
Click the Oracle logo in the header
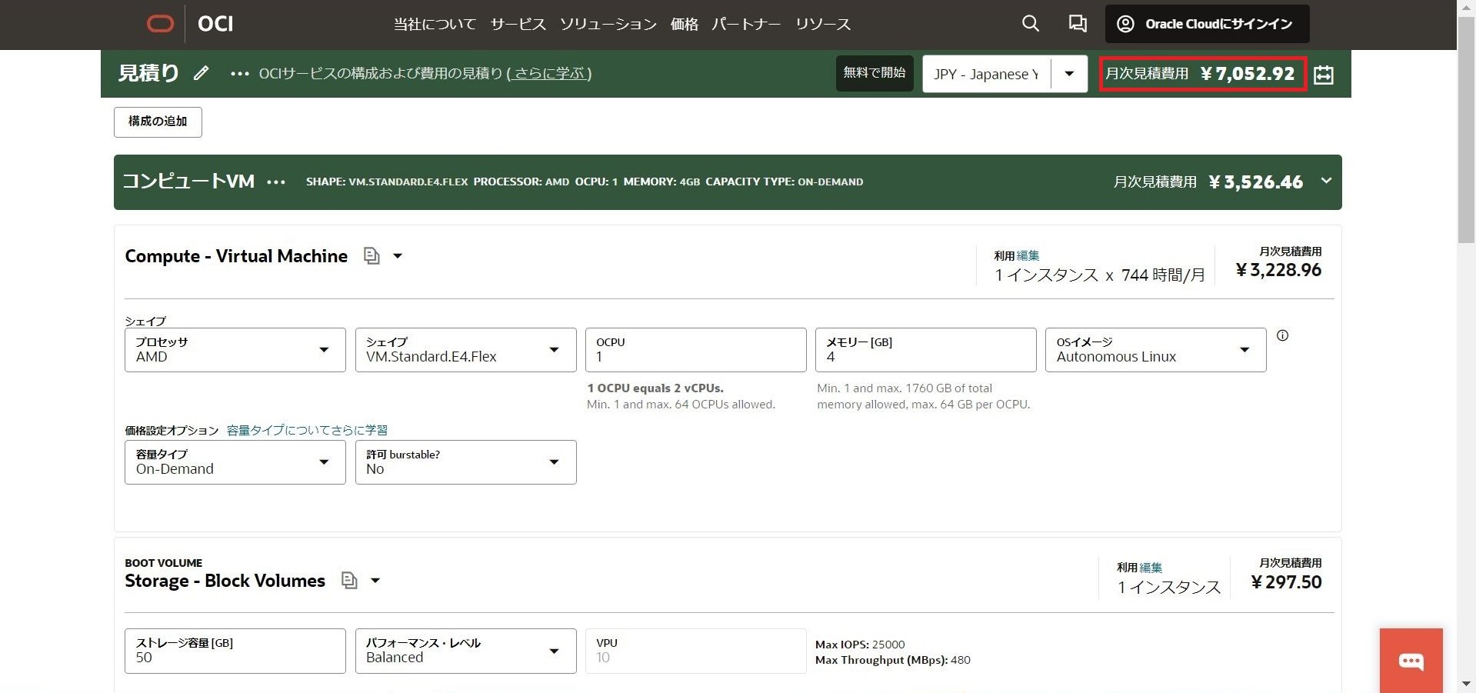160,23
